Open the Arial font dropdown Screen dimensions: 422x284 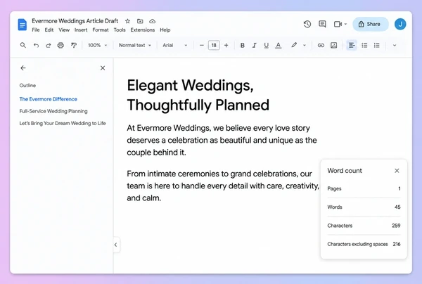175,45
